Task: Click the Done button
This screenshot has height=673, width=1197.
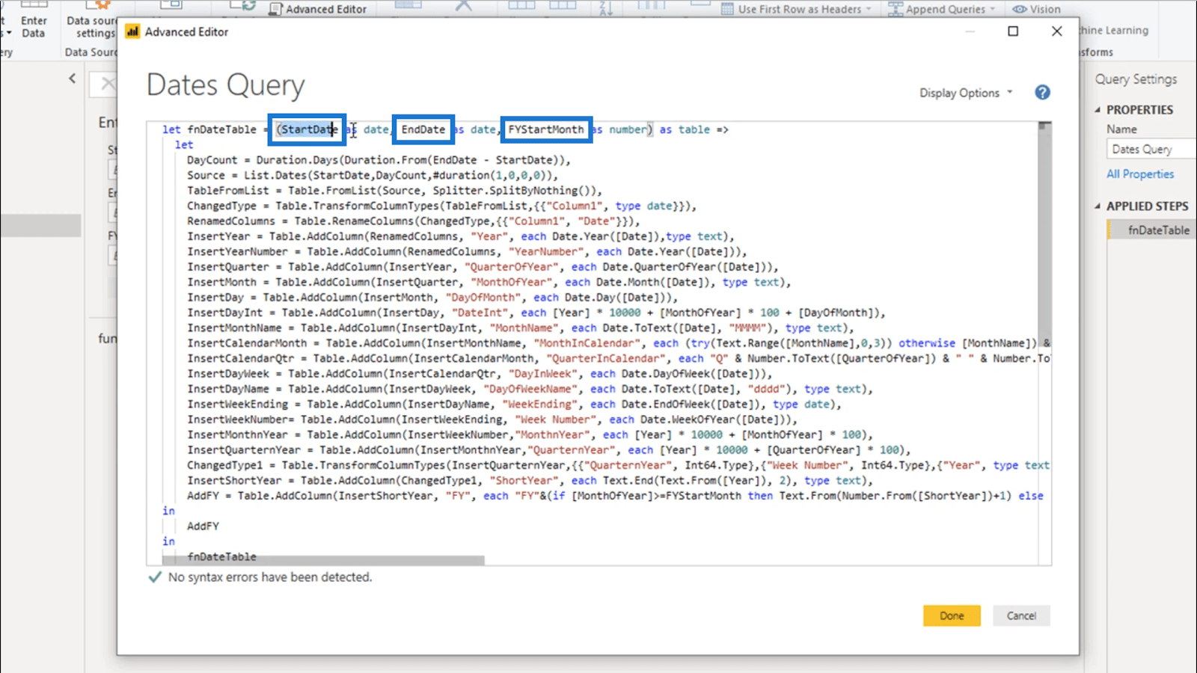Action: tap(952, 615)
